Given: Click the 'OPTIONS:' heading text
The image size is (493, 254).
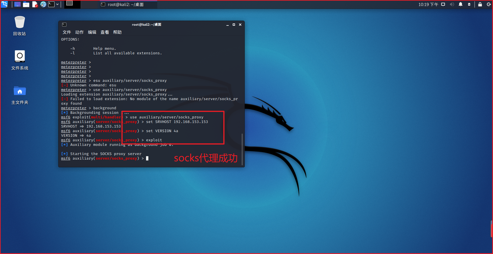Looking at the screenshot, I should click(70, 39).
